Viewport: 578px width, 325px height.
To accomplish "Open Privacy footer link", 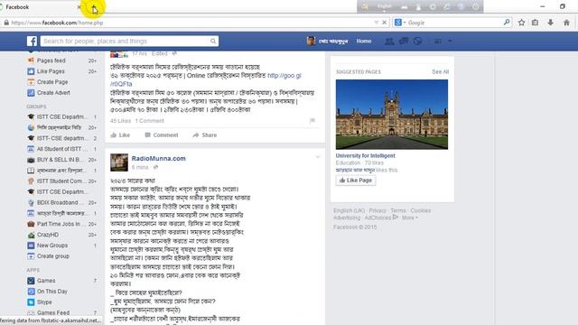I will click(378, 210).
